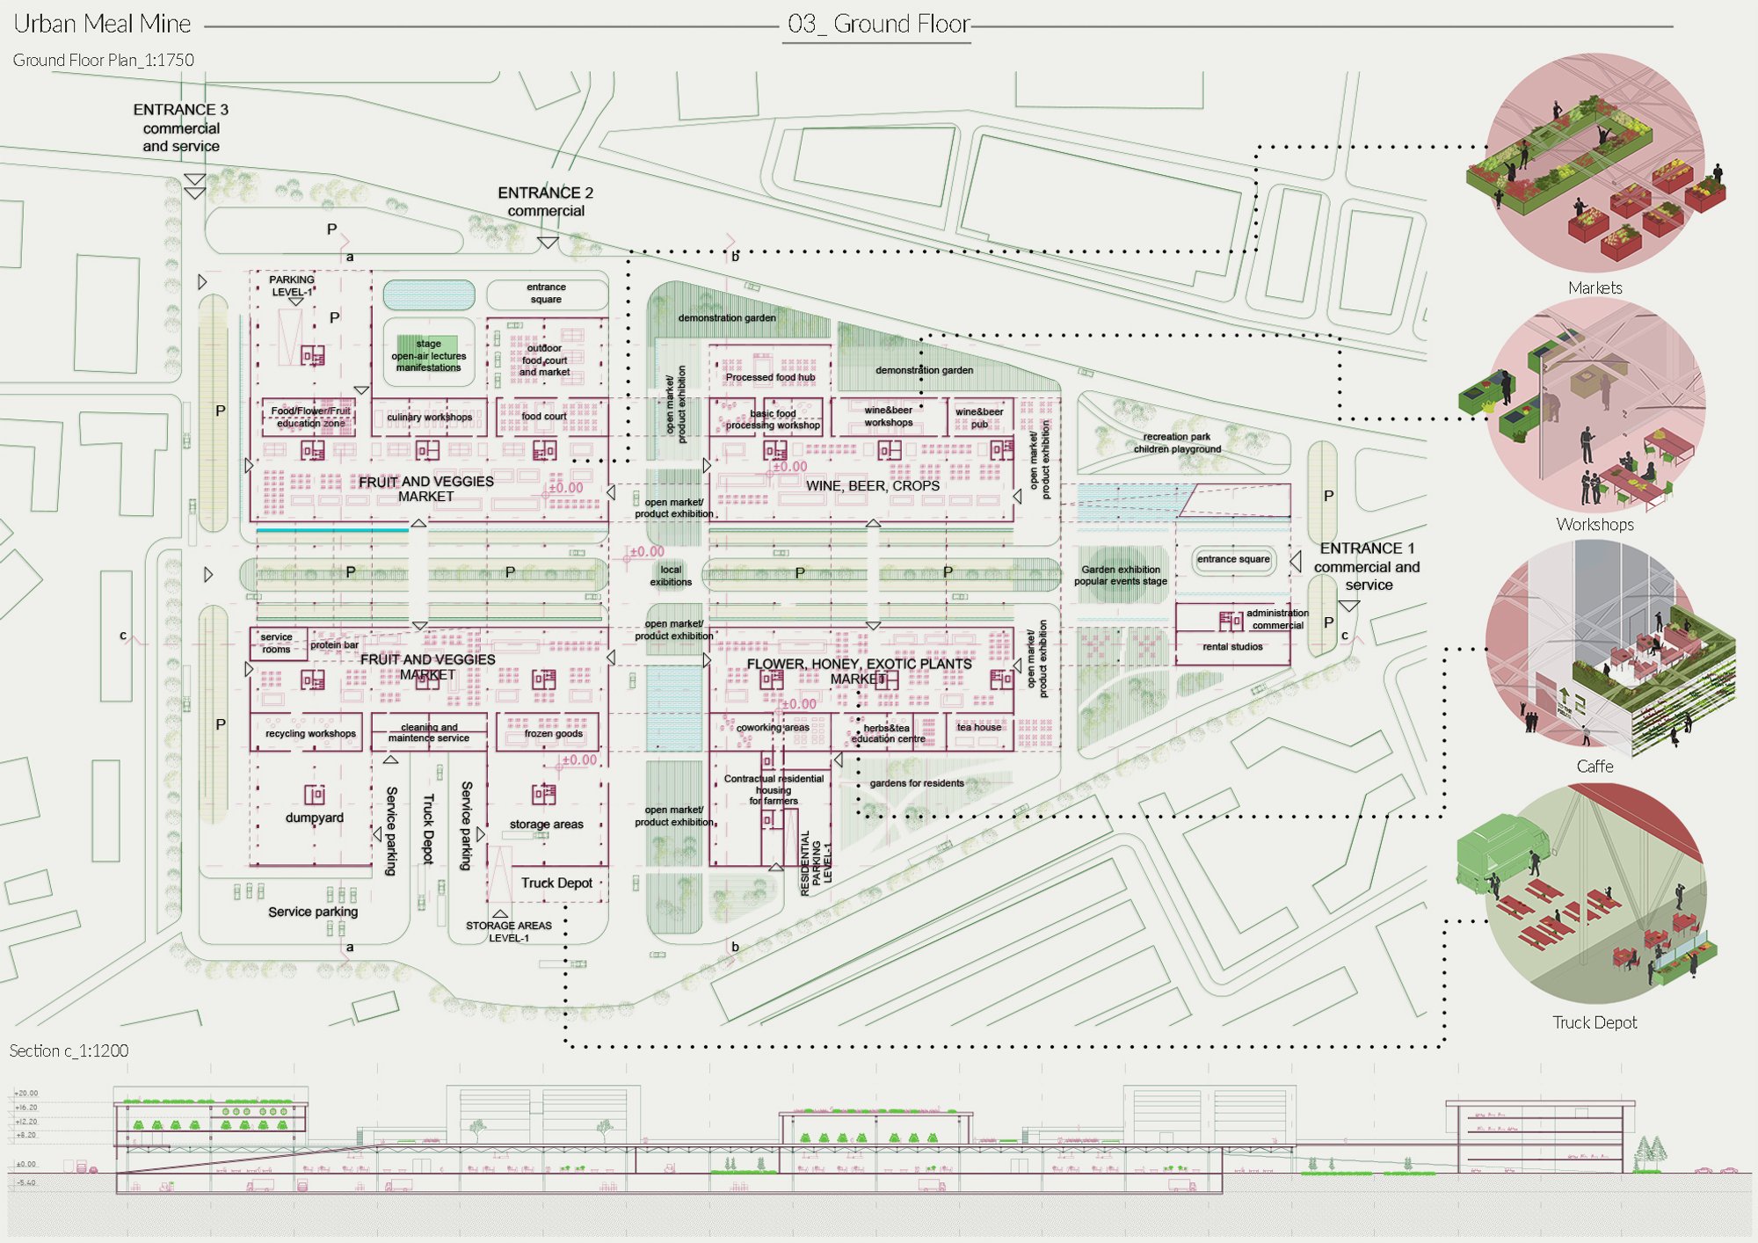
Task: Click the Entrance 2 commercial arrow marker
Action: tap(548, 243)
